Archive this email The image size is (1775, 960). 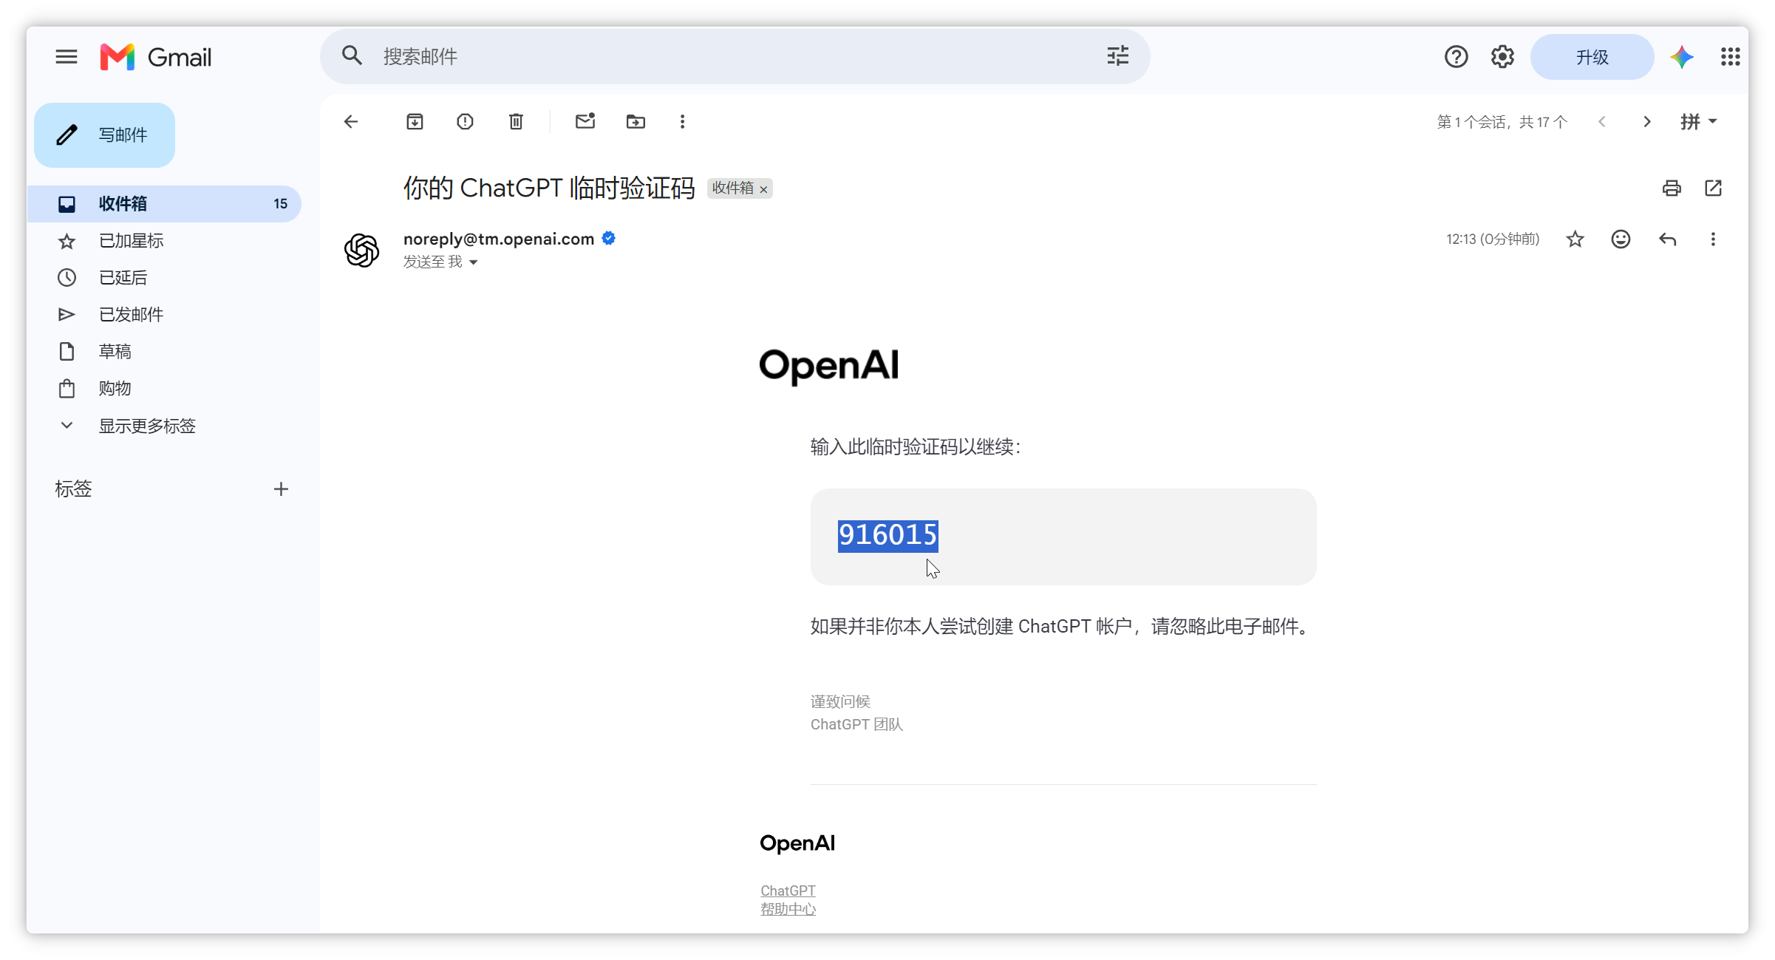(415, 122)
